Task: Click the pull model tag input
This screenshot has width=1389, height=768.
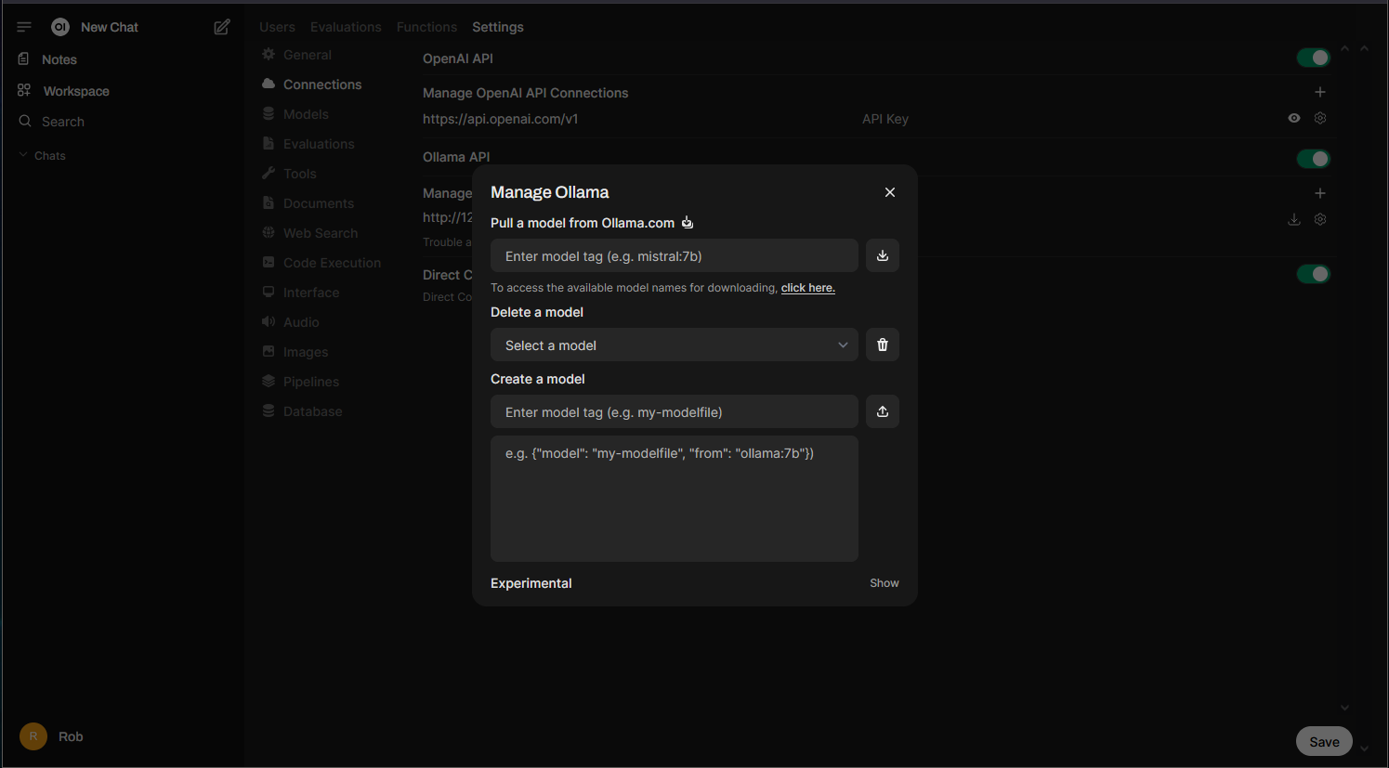Action: tap(675, 255)
